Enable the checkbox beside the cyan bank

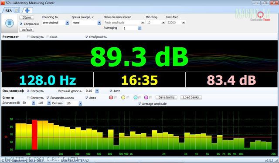pyautogui.click(x=140, y=97)
